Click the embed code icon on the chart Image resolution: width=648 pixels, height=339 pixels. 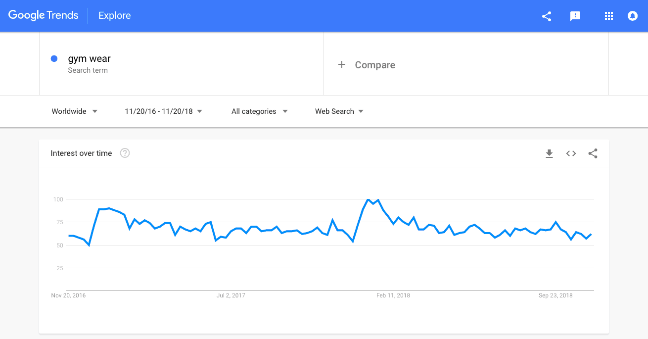coord(571,153)
